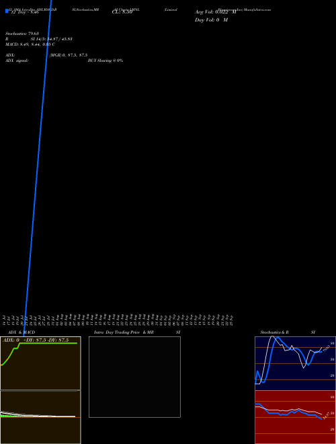Click the 'Stochastics: 79.68' reading
Viewport: 336px width, 444px height.
[22, 34]
